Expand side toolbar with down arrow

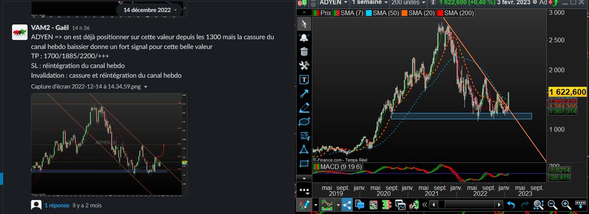(x=304, y=178)
